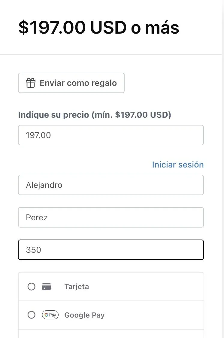
Task: Click the first name field with Alejandro
Action: (x=111, y=185)
